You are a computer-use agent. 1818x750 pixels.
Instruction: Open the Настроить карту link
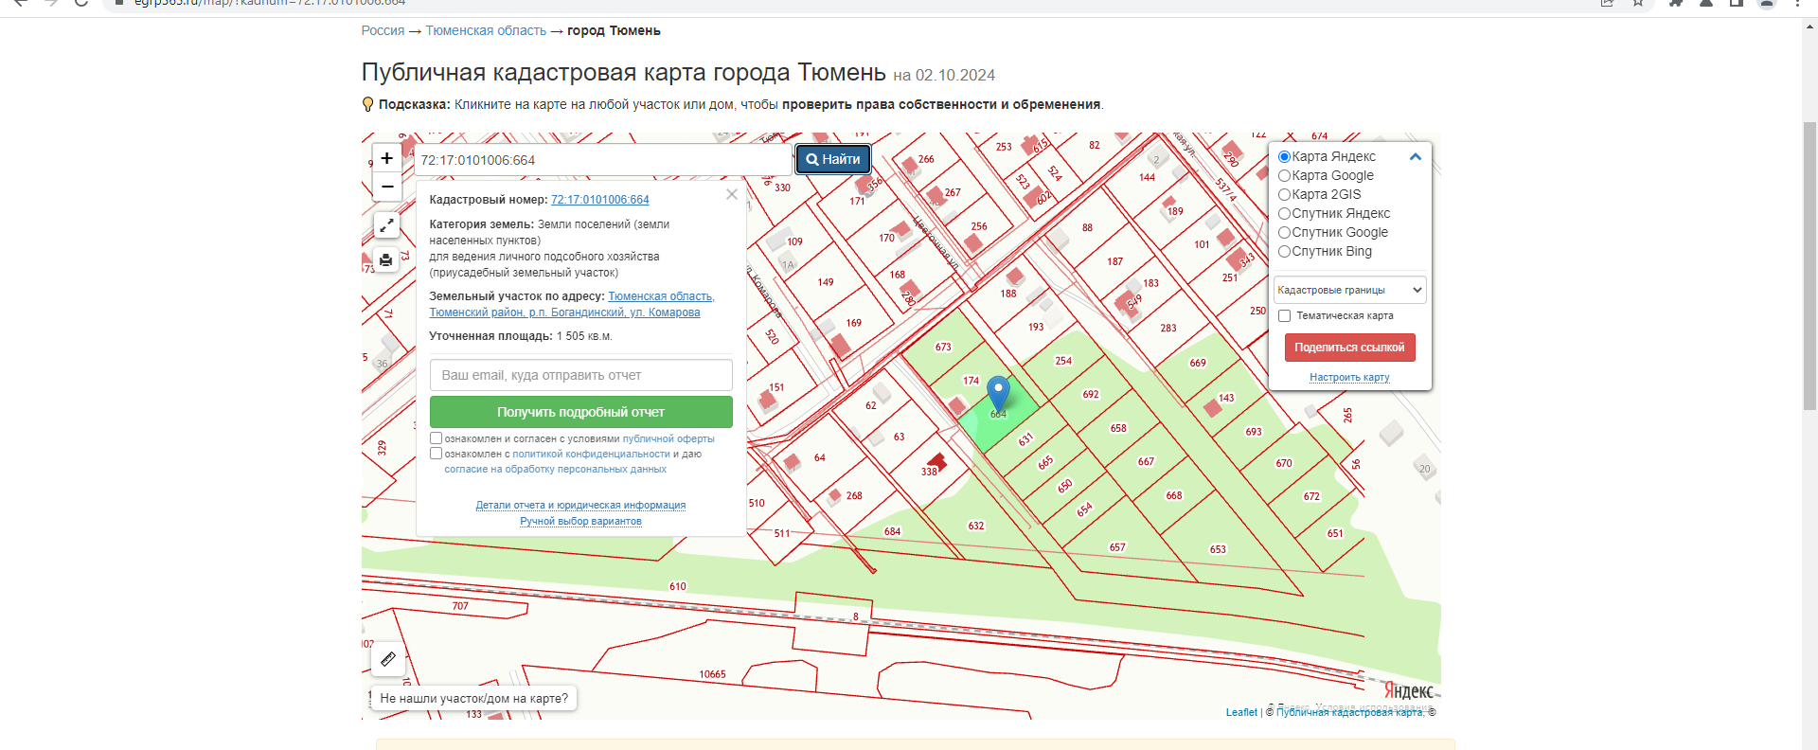1349,377
